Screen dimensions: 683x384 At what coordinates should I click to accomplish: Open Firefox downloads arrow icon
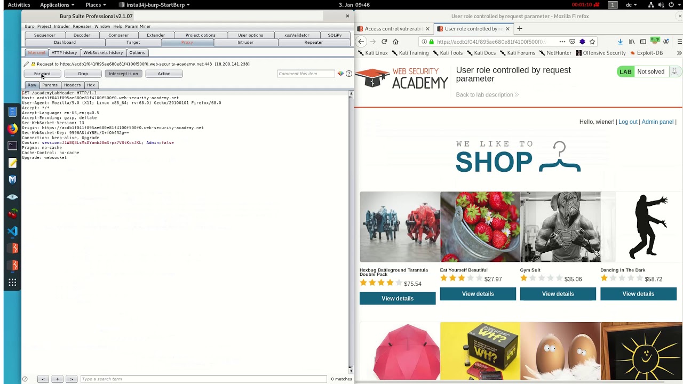click(x=620, y=42)
